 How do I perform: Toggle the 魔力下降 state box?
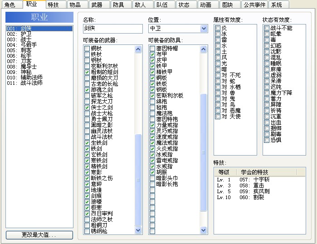(267, 93)
